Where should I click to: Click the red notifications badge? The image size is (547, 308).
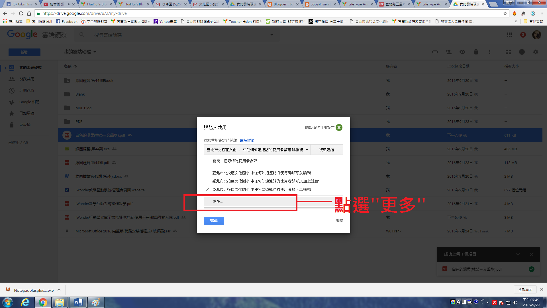523,35
